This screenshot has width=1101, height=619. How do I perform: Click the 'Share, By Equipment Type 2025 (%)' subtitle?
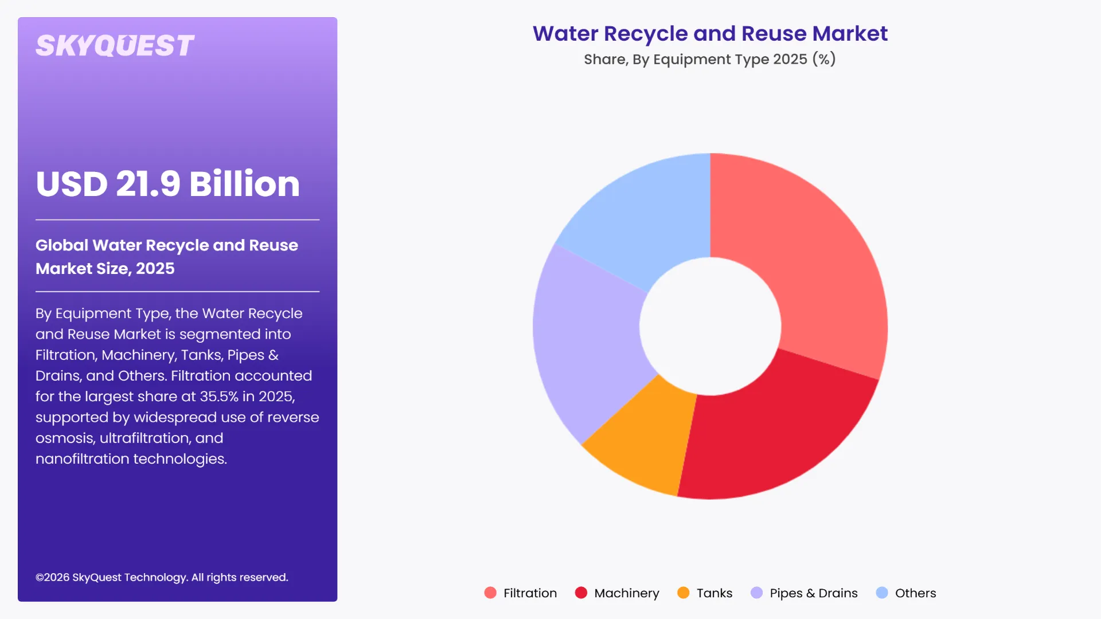coord(710,60)
